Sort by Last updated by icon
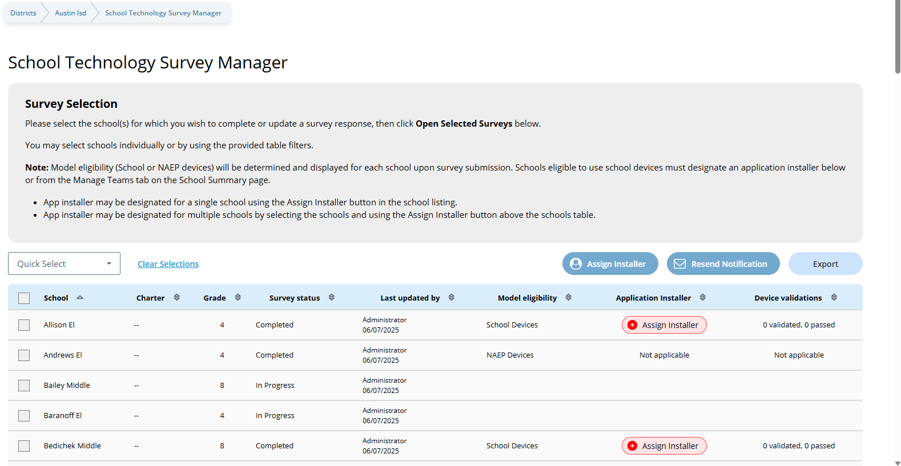This screenshot has width=901, height=466. [452, 298]
